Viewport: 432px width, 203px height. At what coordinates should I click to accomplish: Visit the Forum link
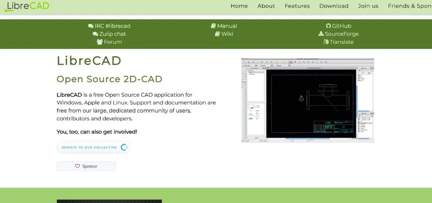[113, 42]
